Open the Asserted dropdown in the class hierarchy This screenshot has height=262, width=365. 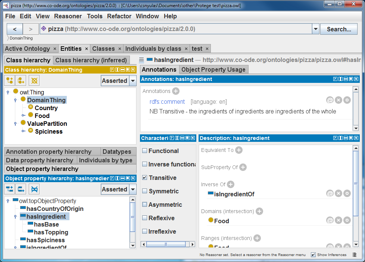coord(132,80)
